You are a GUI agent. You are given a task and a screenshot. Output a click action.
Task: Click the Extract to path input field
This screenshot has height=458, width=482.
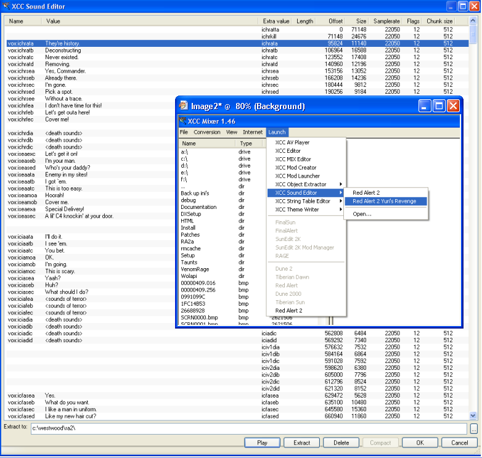[x=248, y=428]
